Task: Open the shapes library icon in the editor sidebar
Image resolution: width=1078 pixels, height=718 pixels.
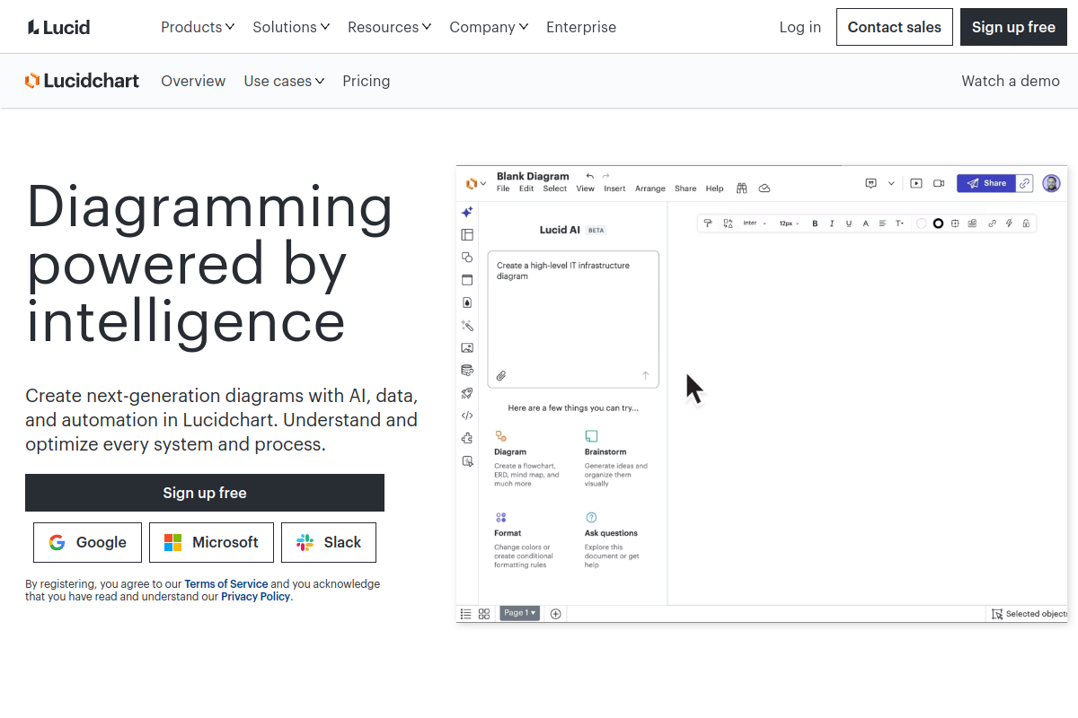Action: point(467,258)
